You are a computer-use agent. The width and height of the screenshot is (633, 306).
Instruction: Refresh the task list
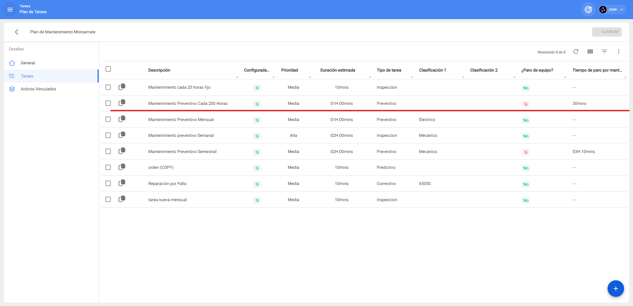[576, 51]
